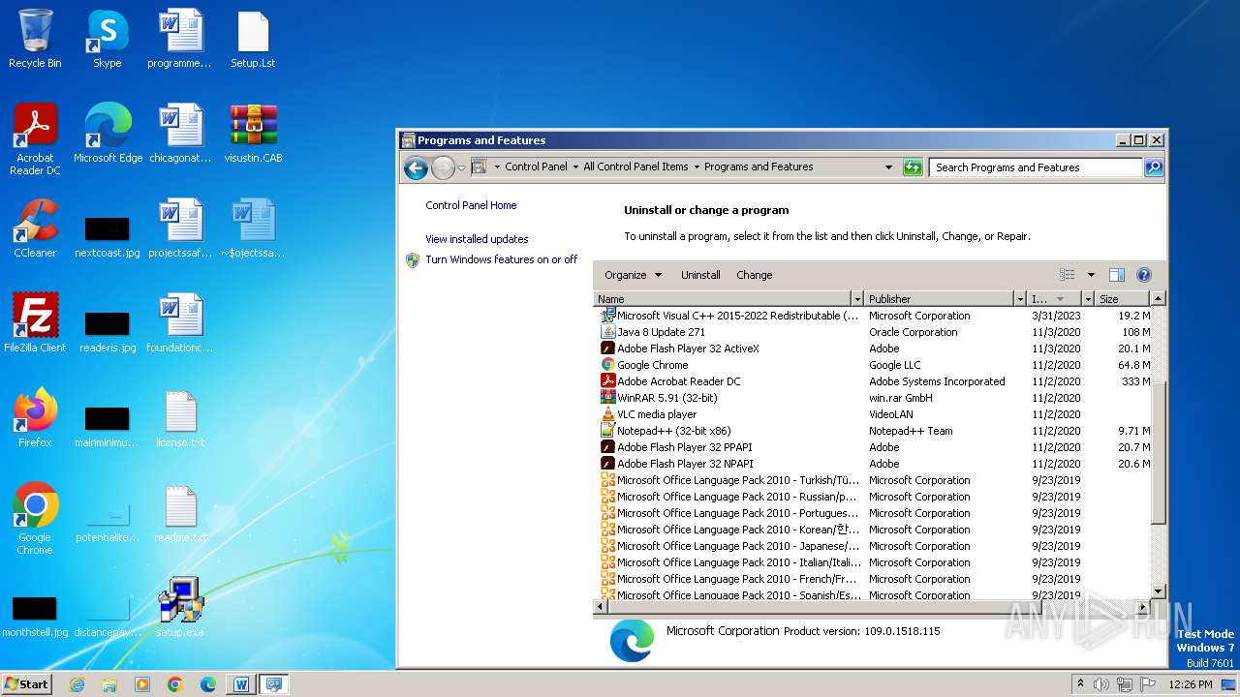Image resolution: width=1240 pixels, height=697 pixels.
Task: Open the Organize dropdown menu
Action: tap(634, 275)
